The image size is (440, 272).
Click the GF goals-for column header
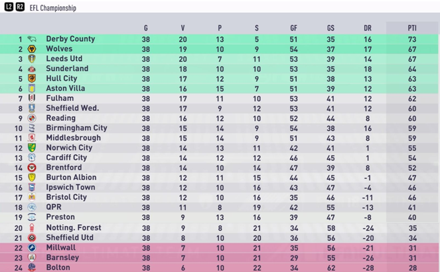point(293,28)
